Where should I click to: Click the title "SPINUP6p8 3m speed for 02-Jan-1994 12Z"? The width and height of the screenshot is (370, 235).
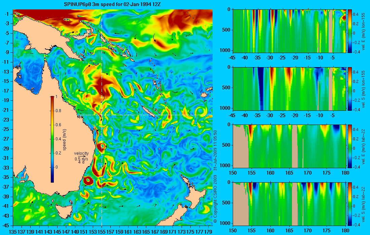[112, 4]
